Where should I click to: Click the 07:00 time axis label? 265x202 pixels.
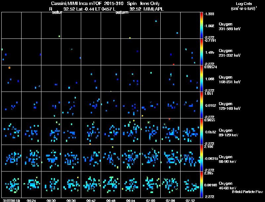[x=151, y=200]
